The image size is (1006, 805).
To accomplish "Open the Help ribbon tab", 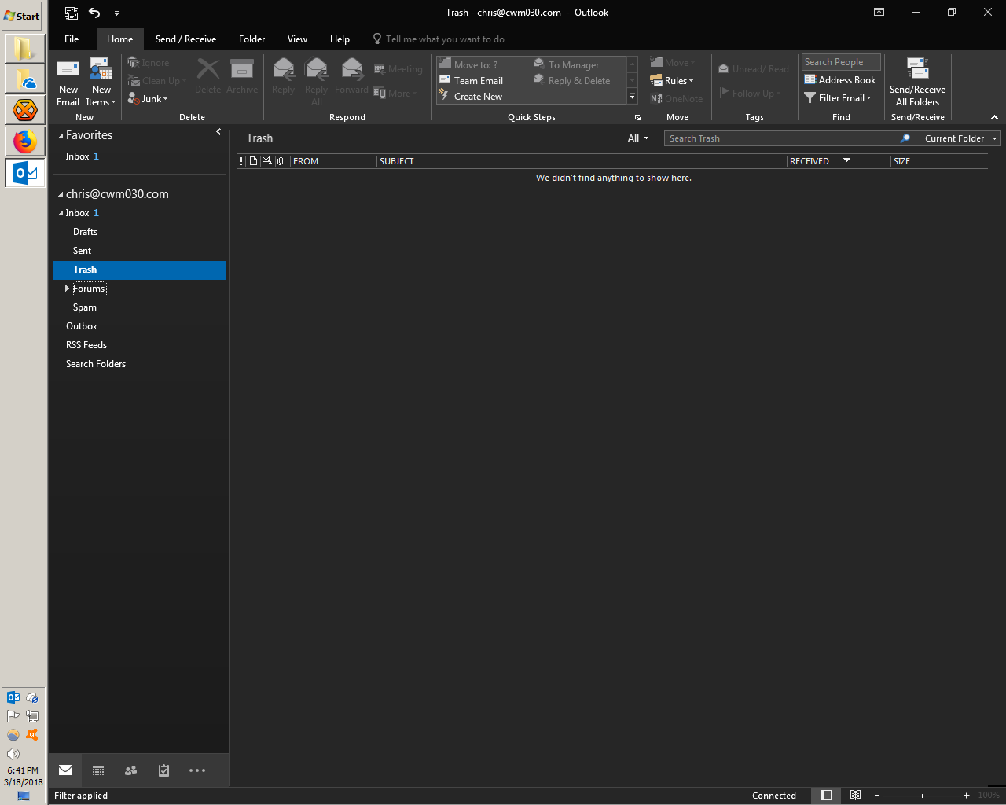I will (340, 39).
